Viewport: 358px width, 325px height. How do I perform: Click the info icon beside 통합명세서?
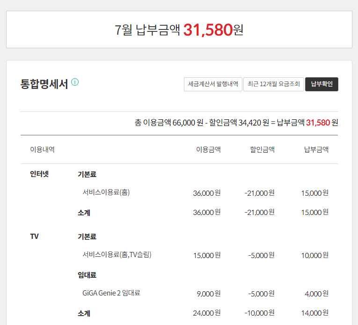[75, 82]
